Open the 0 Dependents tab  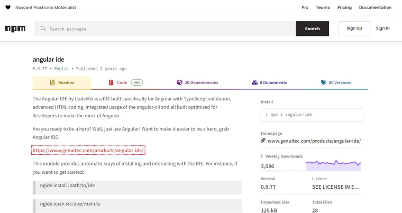pos(269,83)
